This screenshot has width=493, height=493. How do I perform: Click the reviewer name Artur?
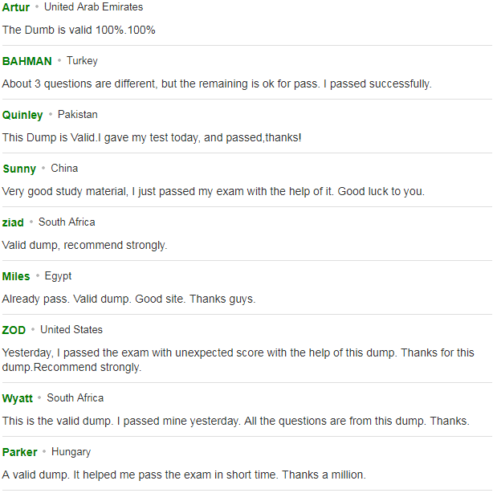pyautogui.click(x=16, y=7)
